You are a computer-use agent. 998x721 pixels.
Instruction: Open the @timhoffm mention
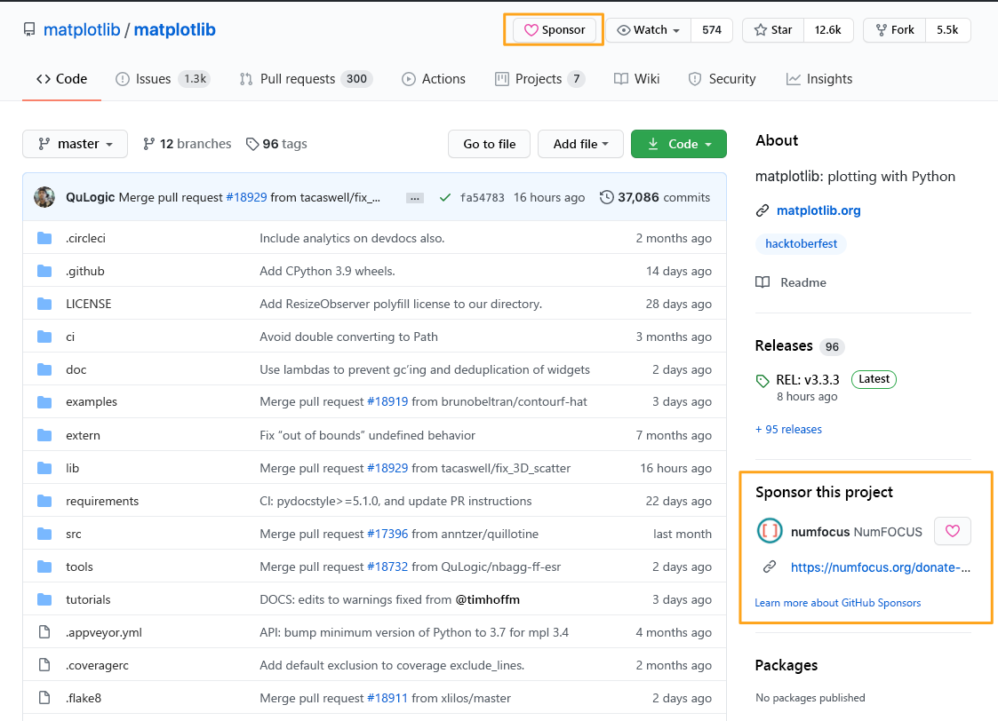488,599
